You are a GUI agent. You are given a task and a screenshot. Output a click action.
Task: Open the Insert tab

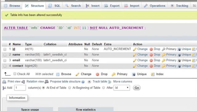92,6
